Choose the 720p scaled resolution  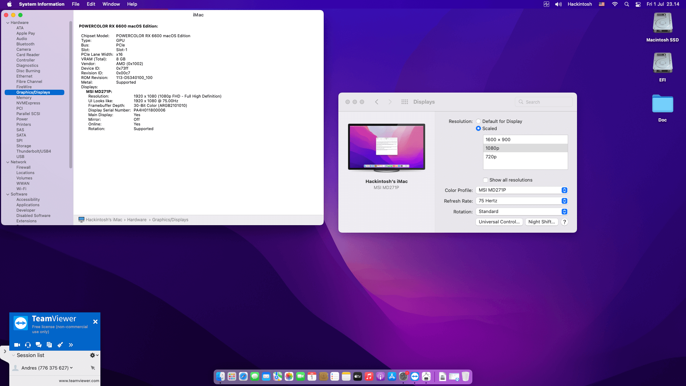click(525, 157)
